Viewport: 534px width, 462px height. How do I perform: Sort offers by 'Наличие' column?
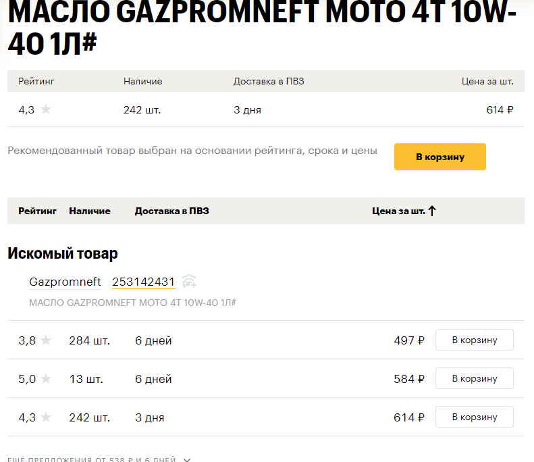click(90, 211)
